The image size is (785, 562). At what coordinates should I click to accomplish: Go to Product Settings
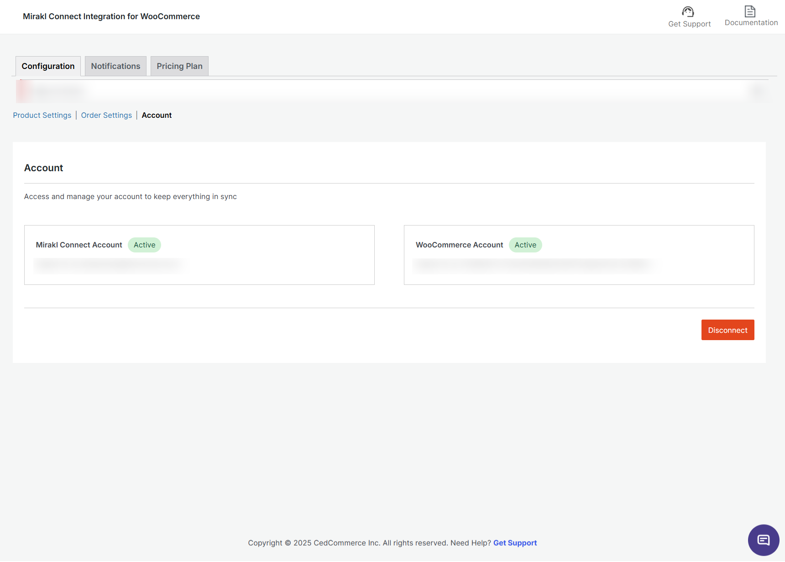click(x=42, y=115)
